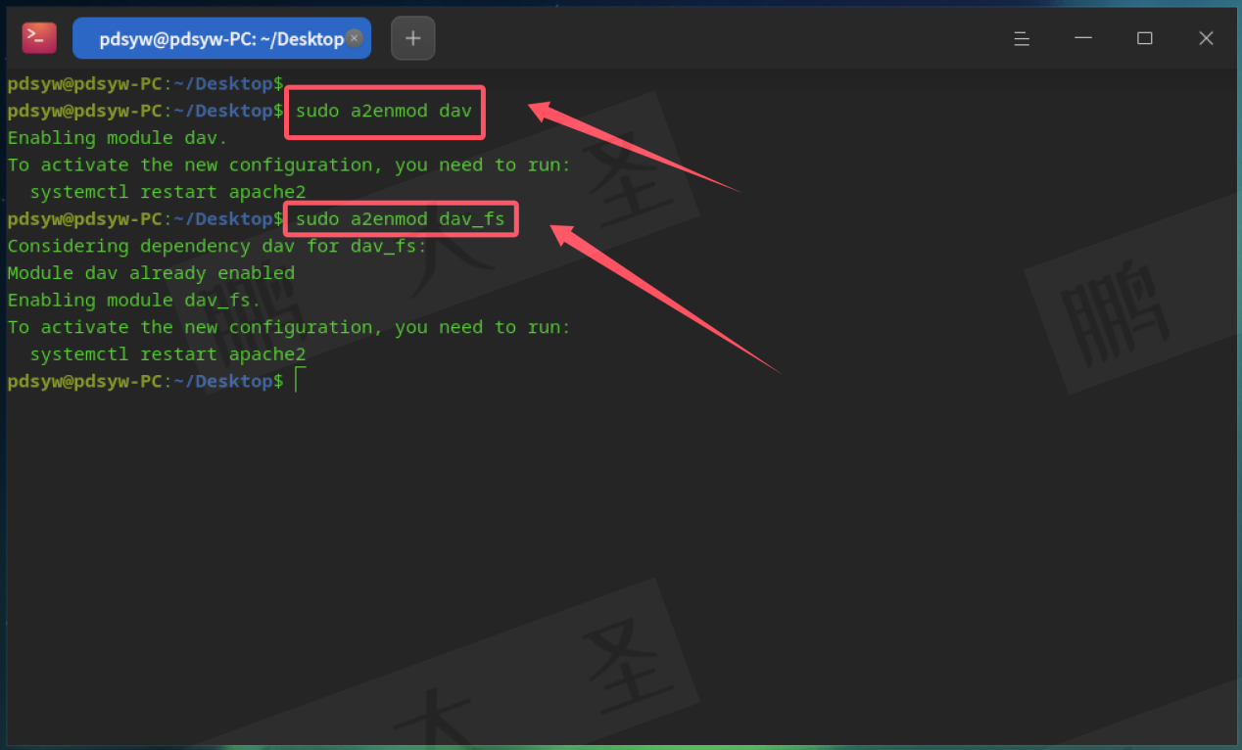Click the terminal app icon in title bar
This screenshot has width=1242, height=750.
pyautogui.click(x=39, y=38)
